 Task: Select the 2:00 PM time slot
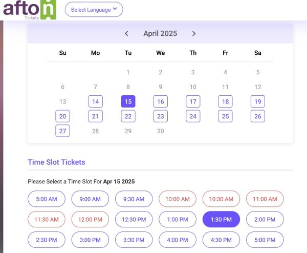(265, 219)
